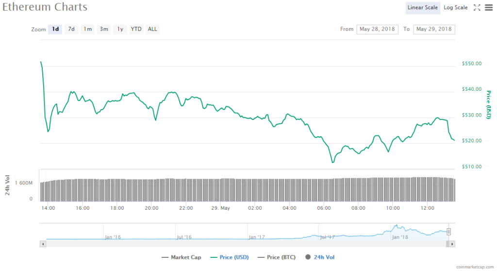
Task: Select the 3m zoom range
Action: coord(104,29)
